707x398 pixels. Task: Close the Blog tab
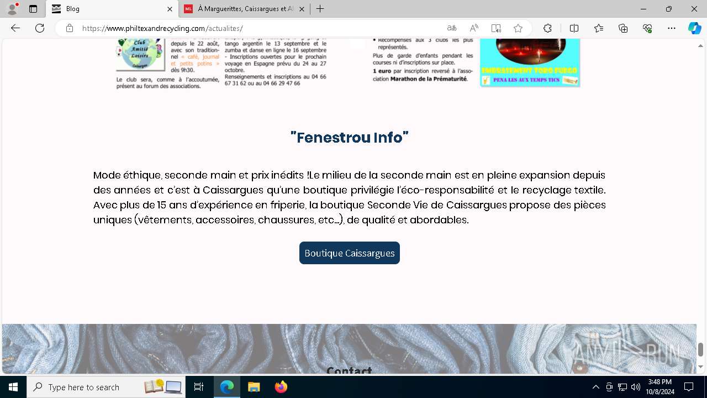(x=169, y=9)
